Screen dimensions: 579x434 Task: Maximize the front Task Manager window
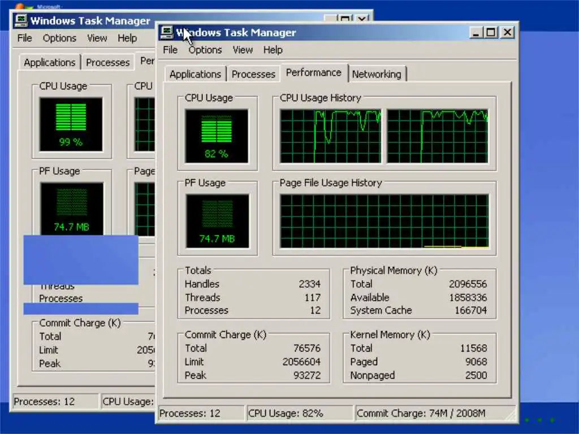coord(491,32)
